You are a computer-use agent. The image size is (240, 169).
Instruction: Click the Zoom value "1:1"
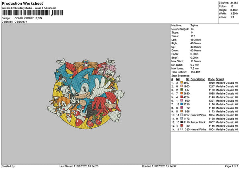[x=232, y=17]
